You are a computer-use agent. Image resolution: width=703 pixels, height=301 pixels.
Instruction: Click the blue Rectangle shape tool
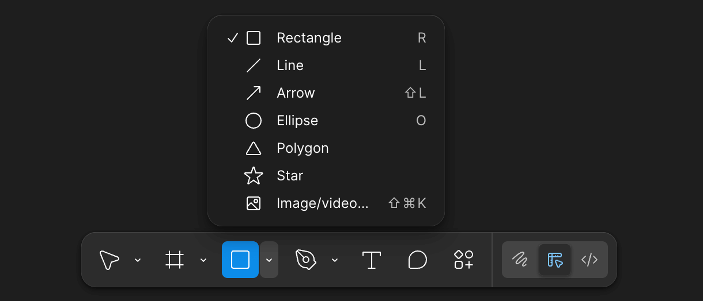pos(240,260)
